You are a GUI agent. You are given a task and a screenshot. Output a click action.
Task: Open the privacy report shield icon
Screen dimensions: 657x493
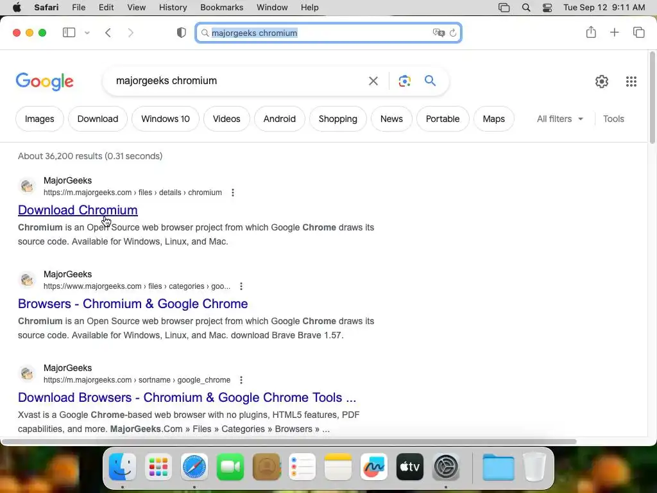[181, 33]
